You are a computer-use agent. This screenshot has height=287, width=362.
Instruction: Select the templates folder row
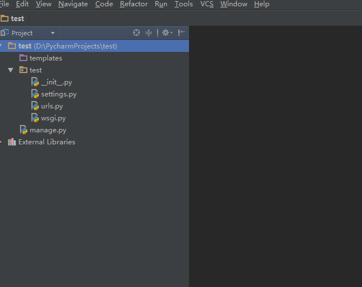[x=94, y=58]
